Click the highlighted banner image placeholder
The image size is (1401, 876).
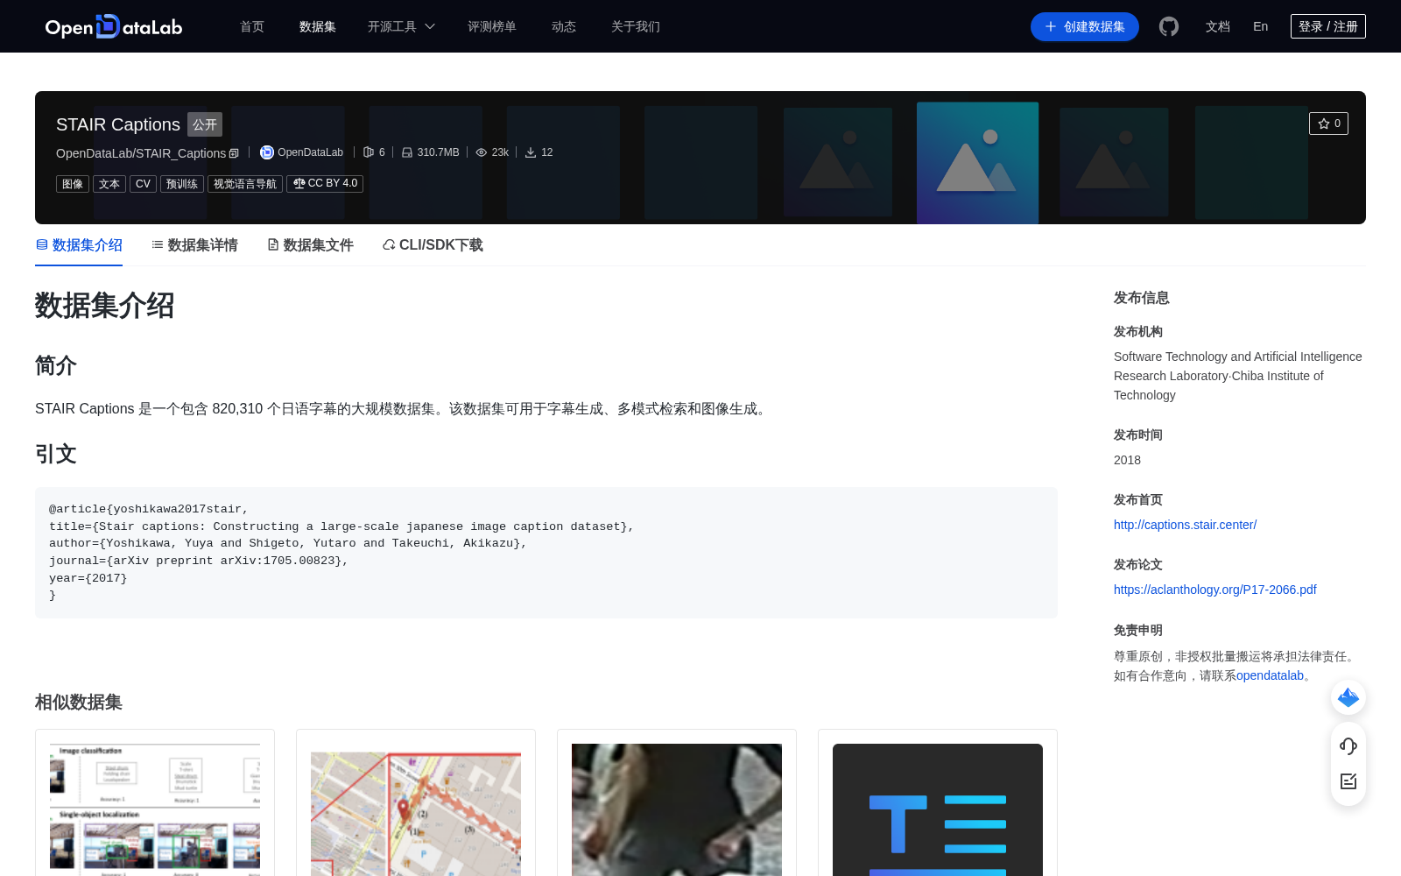(x=977, y=163)
